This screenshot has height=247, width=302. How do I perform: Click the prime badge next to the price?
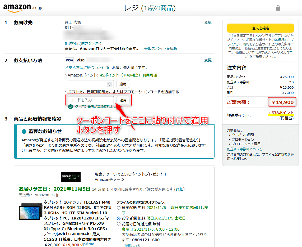click(87, 244)
